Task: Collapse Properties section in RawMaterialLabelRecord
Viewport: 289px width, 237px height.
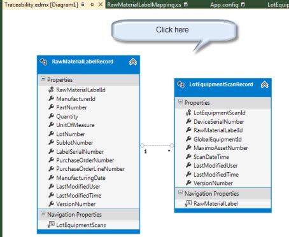Action: click(x=43, y=79)
